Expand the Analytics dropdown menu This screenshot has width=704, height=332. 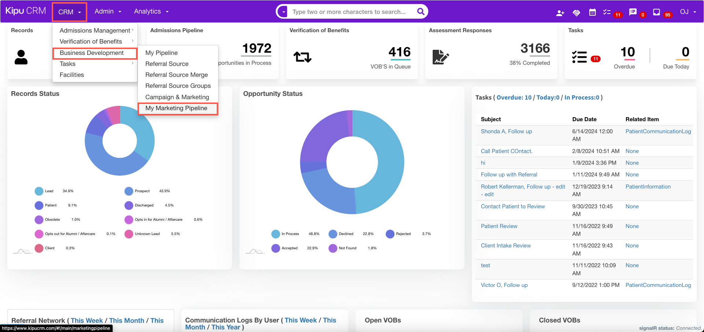point(151,12)
